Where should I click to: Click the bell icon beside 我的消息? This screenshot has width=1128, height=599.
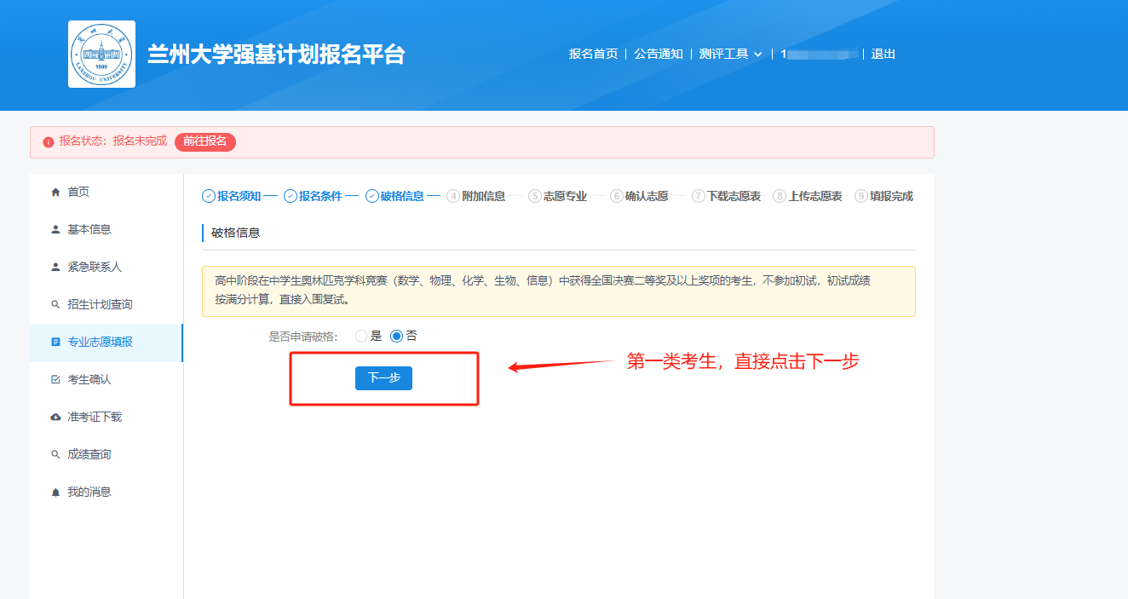point(55,492)
